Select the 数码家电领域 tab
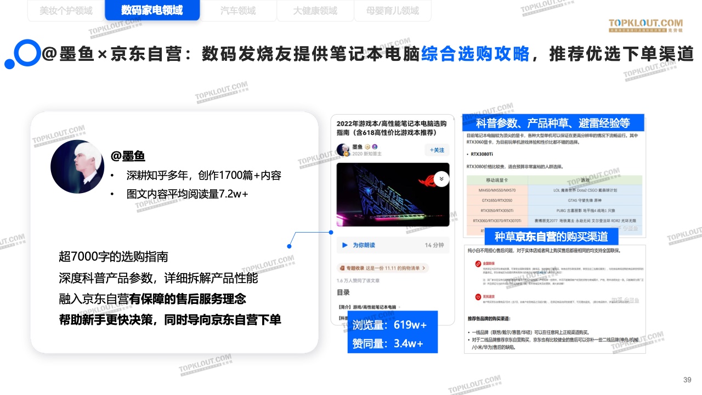 (152, 10)
